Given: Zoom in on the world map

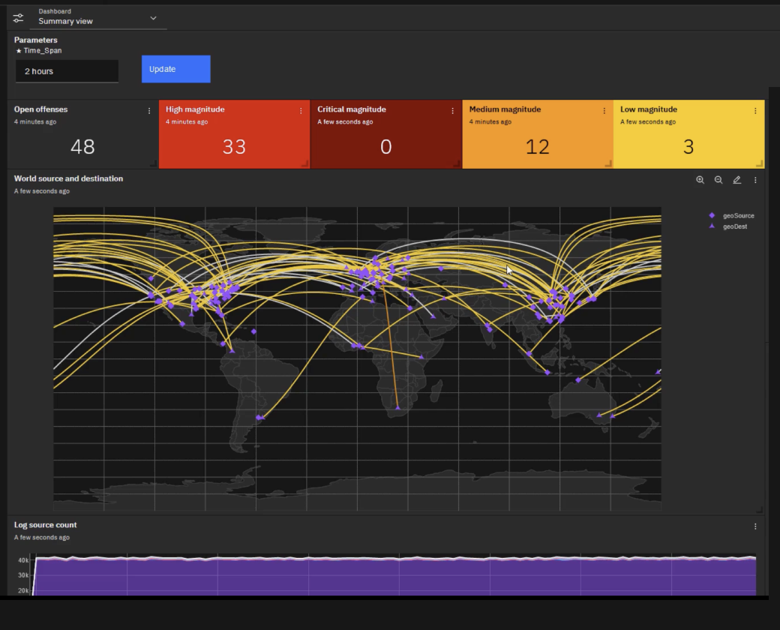Looking at the screenshot, I should [700, 180].
